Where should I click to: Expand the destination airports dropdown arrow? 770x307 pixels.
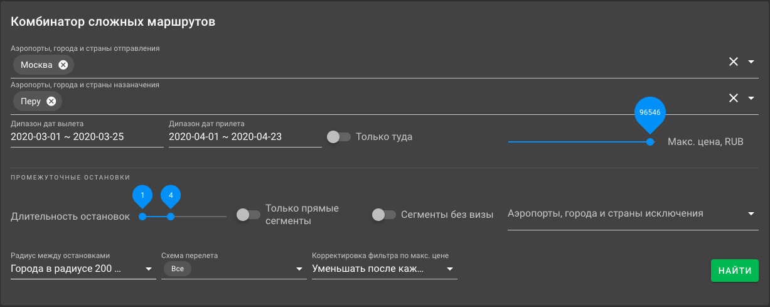[751, 98]
